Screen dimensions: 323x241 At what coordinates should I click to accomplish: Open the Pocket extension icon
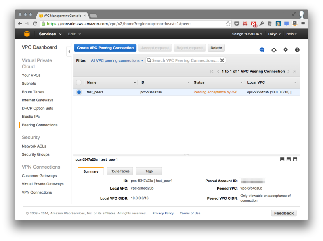click(237, 24)
